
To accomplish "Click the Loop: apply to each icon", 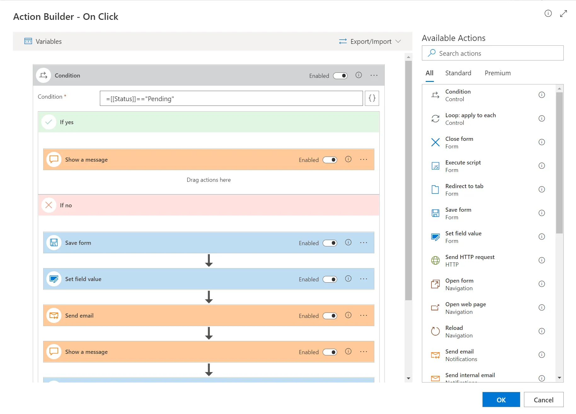I will pos(435,119).
